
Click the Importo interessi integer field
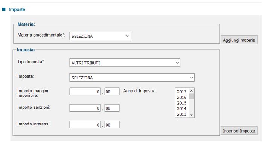pos(85,125)
